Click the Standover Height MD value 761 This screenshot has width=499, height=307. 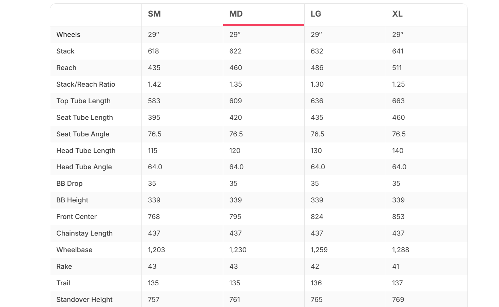(x=235, y=300)
